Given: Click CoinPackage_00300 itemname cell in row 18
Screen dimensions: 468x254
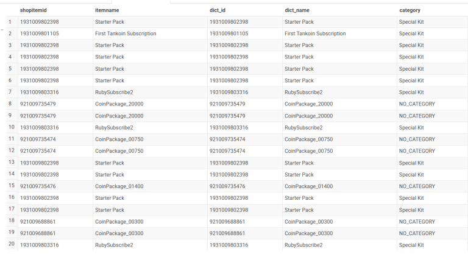Looking at the screenshot, I should (119, 222).
